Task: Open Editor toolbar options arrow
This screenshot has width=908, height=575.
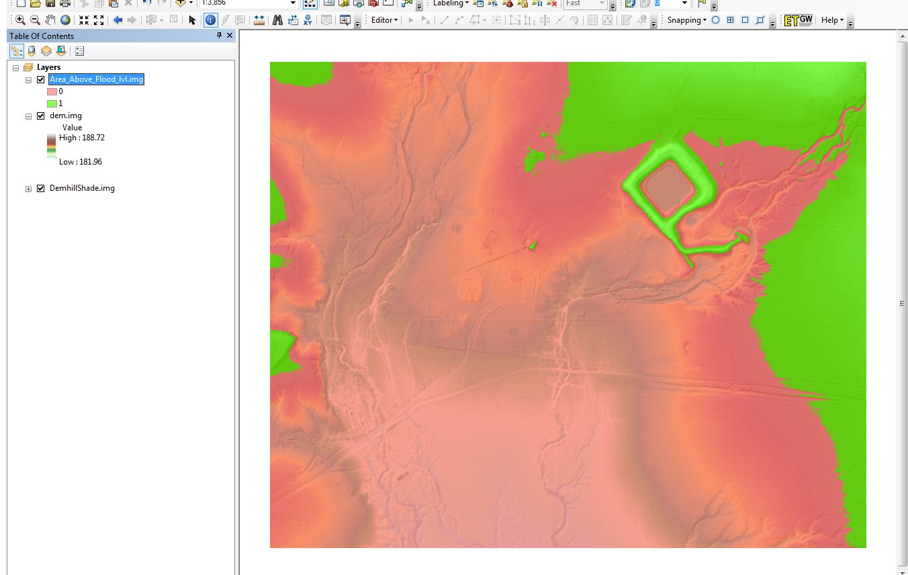Action: point(653,22)
